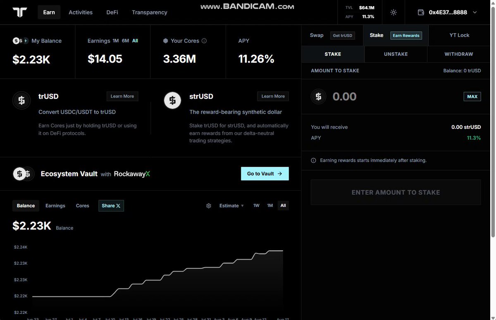Image resolution: width=496 pixels, height=320 pixels.
Task: Click the My Balance coin icon
Action: (20, 41)
